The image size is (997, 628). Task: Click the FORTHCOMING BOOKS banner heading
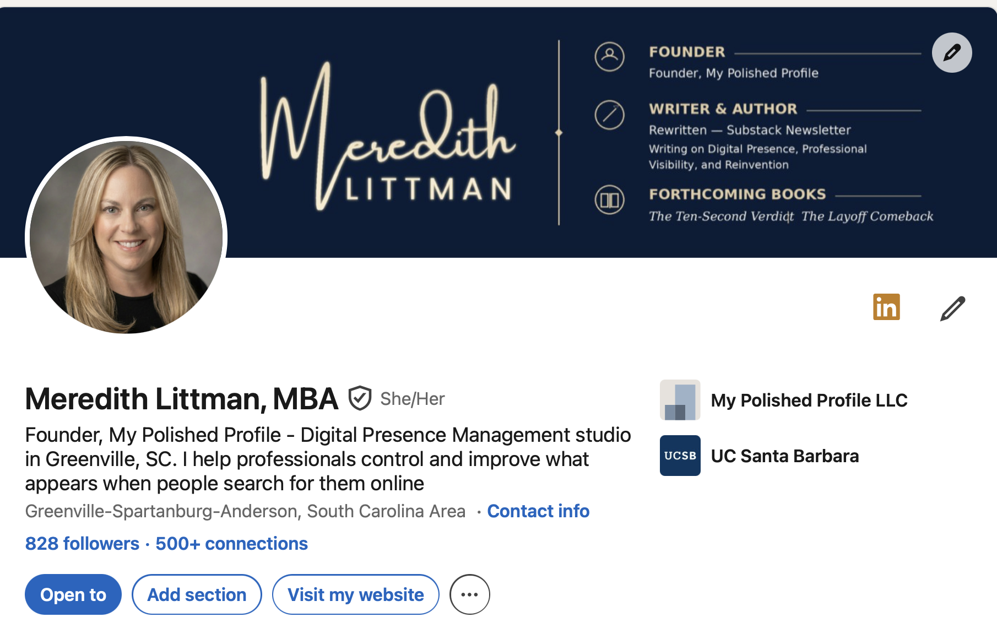point(738,194)
